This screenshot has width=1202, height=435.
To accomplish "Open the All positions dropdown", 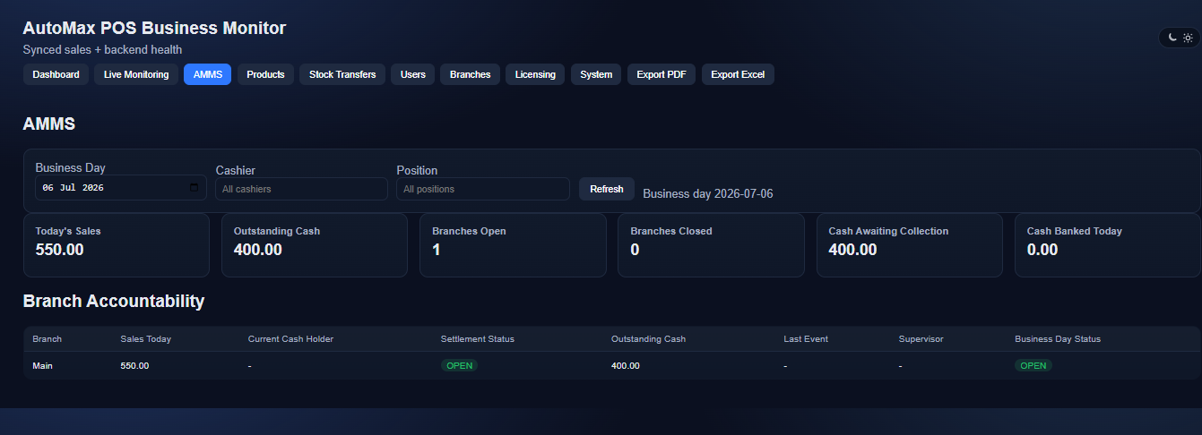I will point(483,189).
